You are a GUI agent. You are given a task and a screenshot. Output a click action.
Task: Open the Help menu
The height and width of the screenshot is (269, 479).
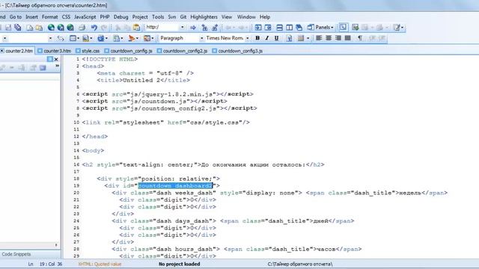(265, 17)
